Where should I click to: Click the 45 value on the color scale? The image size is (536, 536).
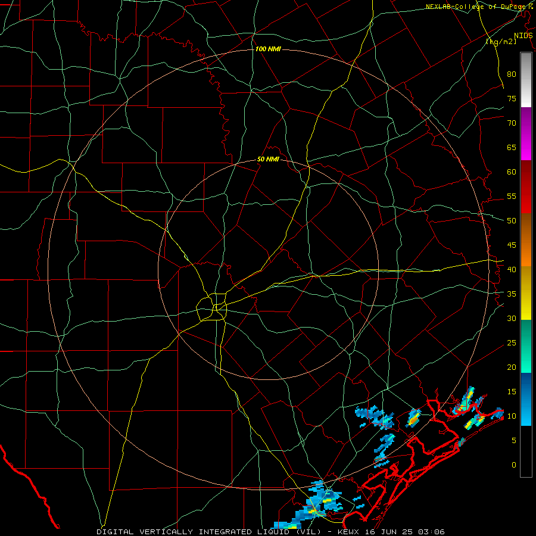pyautogui.click(x=512, y=245)
